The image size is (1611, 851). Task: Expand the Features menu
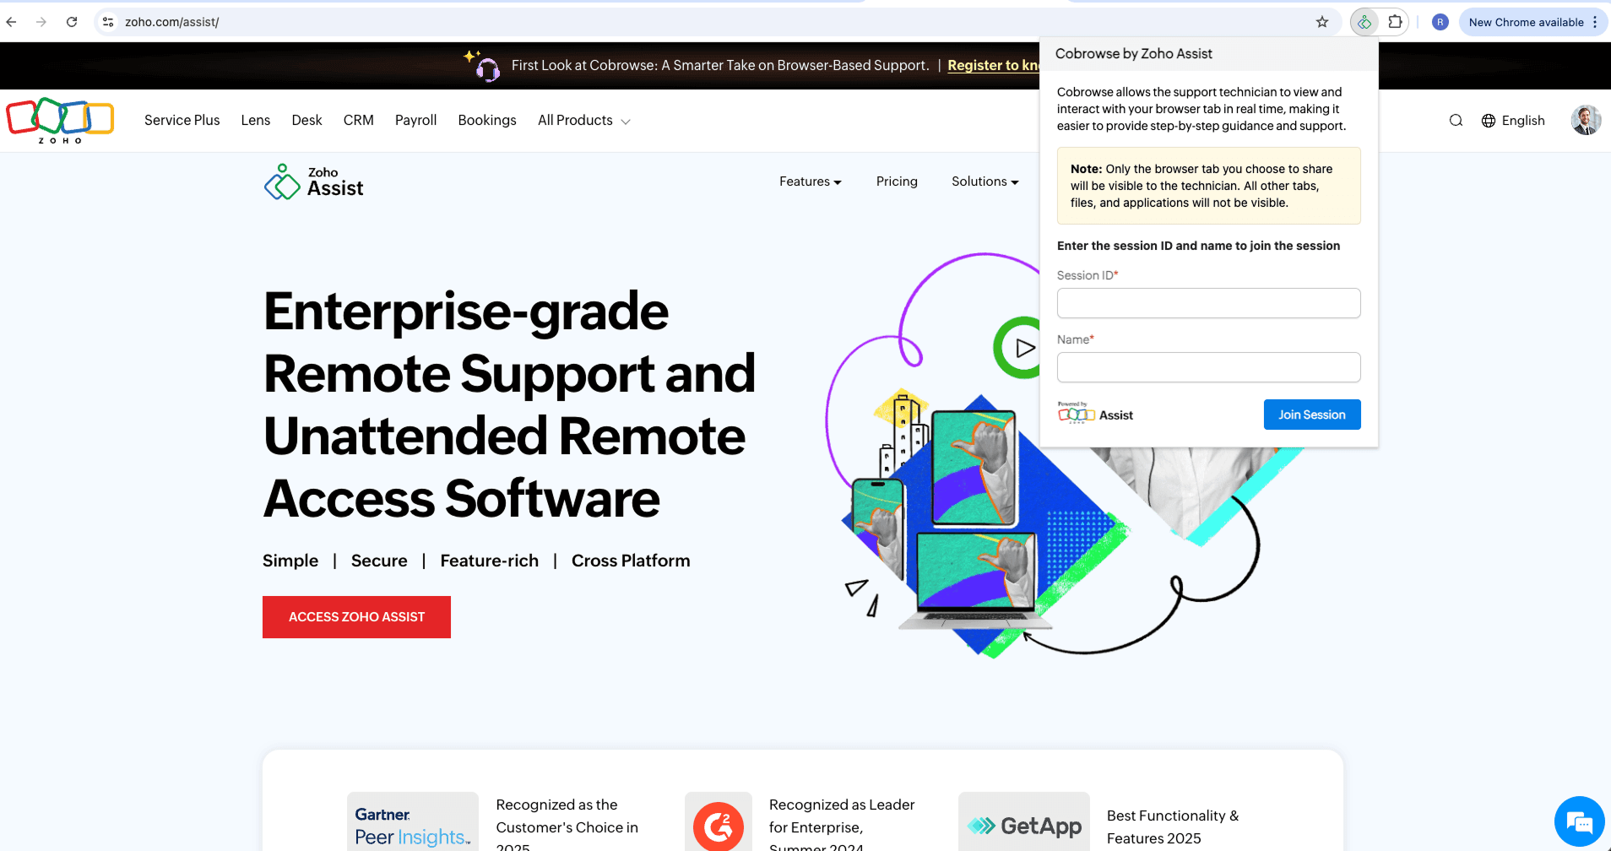tap(811, 182)
